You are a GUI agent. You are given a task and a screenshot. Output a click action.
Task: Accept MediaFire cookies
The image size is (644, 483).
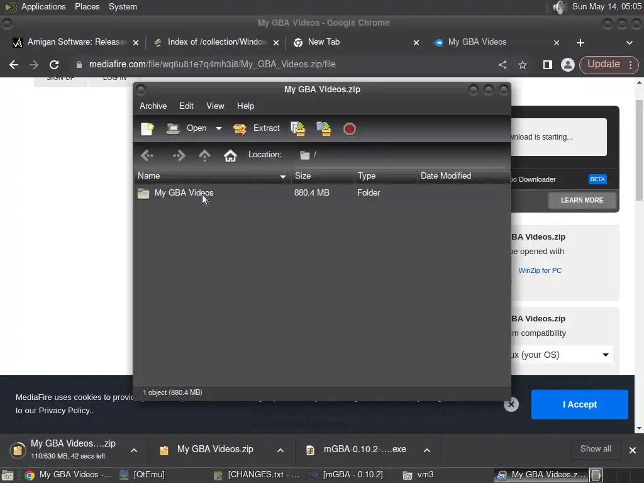click(579, 404)
